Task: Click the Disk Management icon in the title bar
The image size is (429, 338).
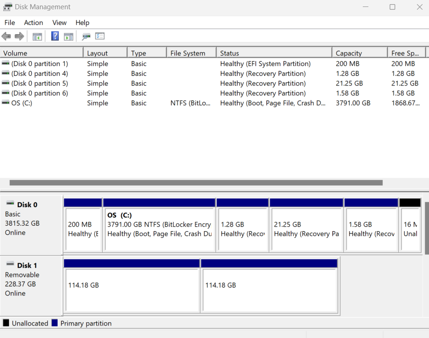Action: pyautogui.click(x=6, y=6)
